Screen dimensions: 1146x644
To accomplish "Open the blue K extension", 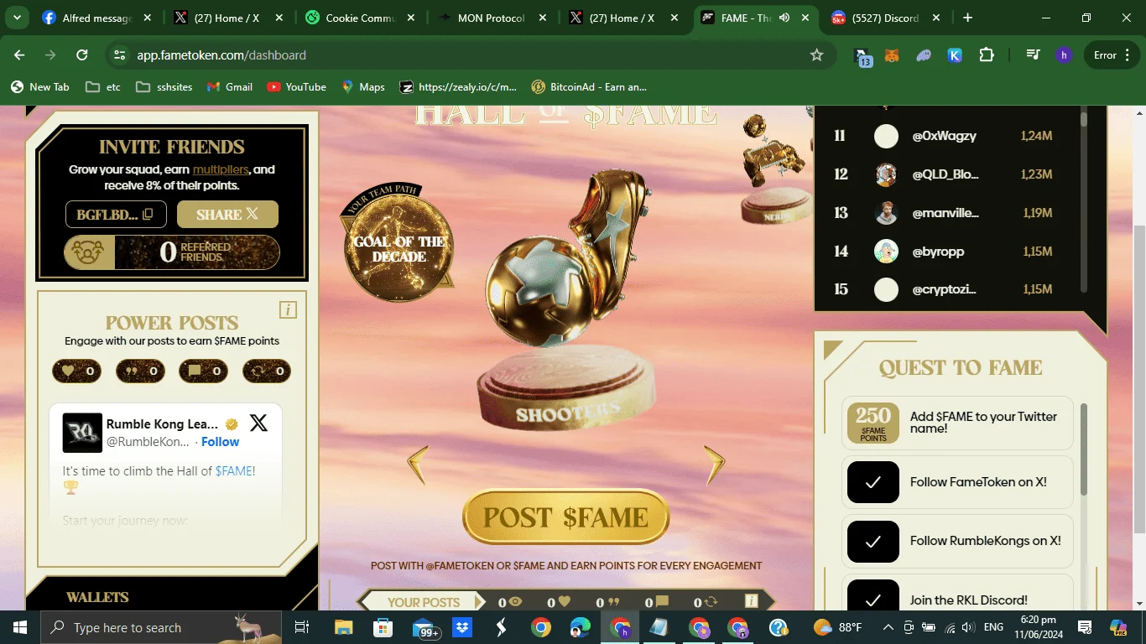I will click(955, 55).
